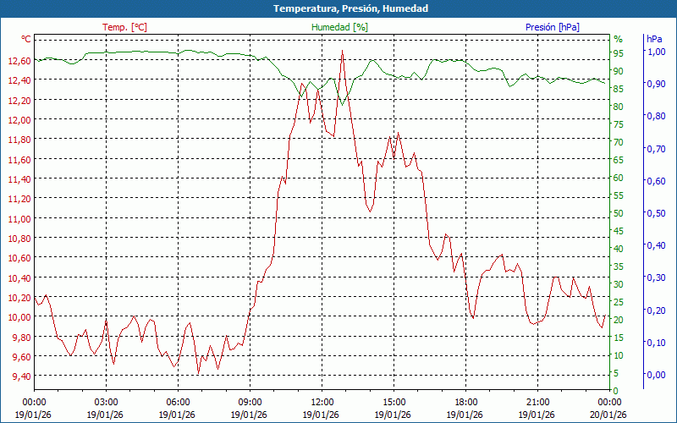Click the 11,00 tick on temperature axis
Screen dimensions: 677x423
20,218
